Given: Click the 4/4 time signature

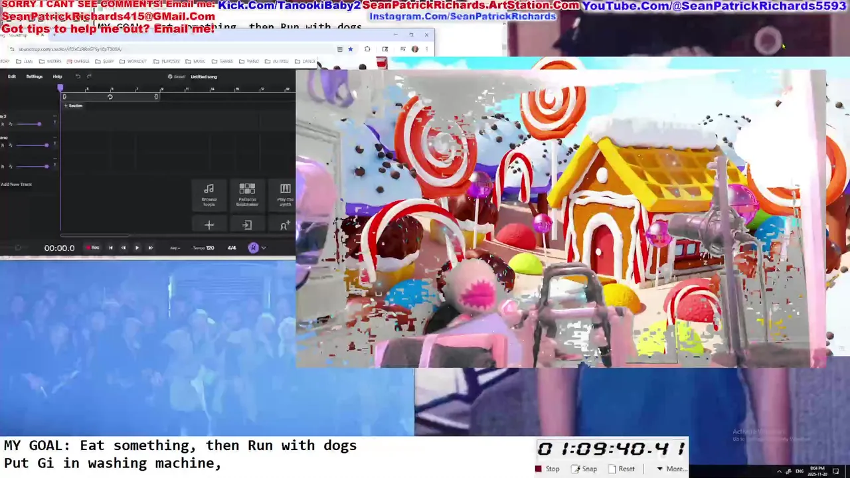Looking at the screenshot, I should pos(232,248).
